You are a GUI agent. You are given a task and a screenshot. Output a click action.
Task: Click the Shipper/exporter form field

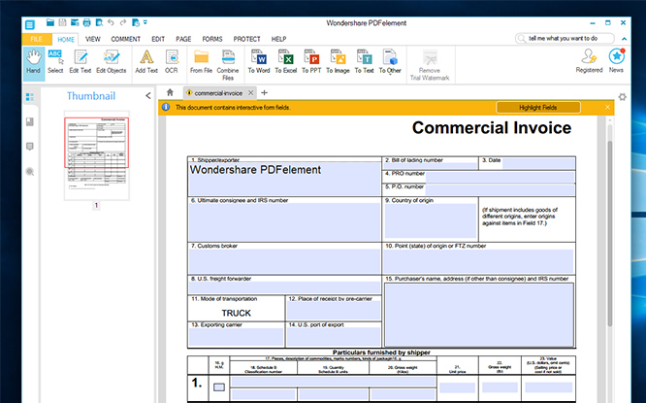click(284, 179)
